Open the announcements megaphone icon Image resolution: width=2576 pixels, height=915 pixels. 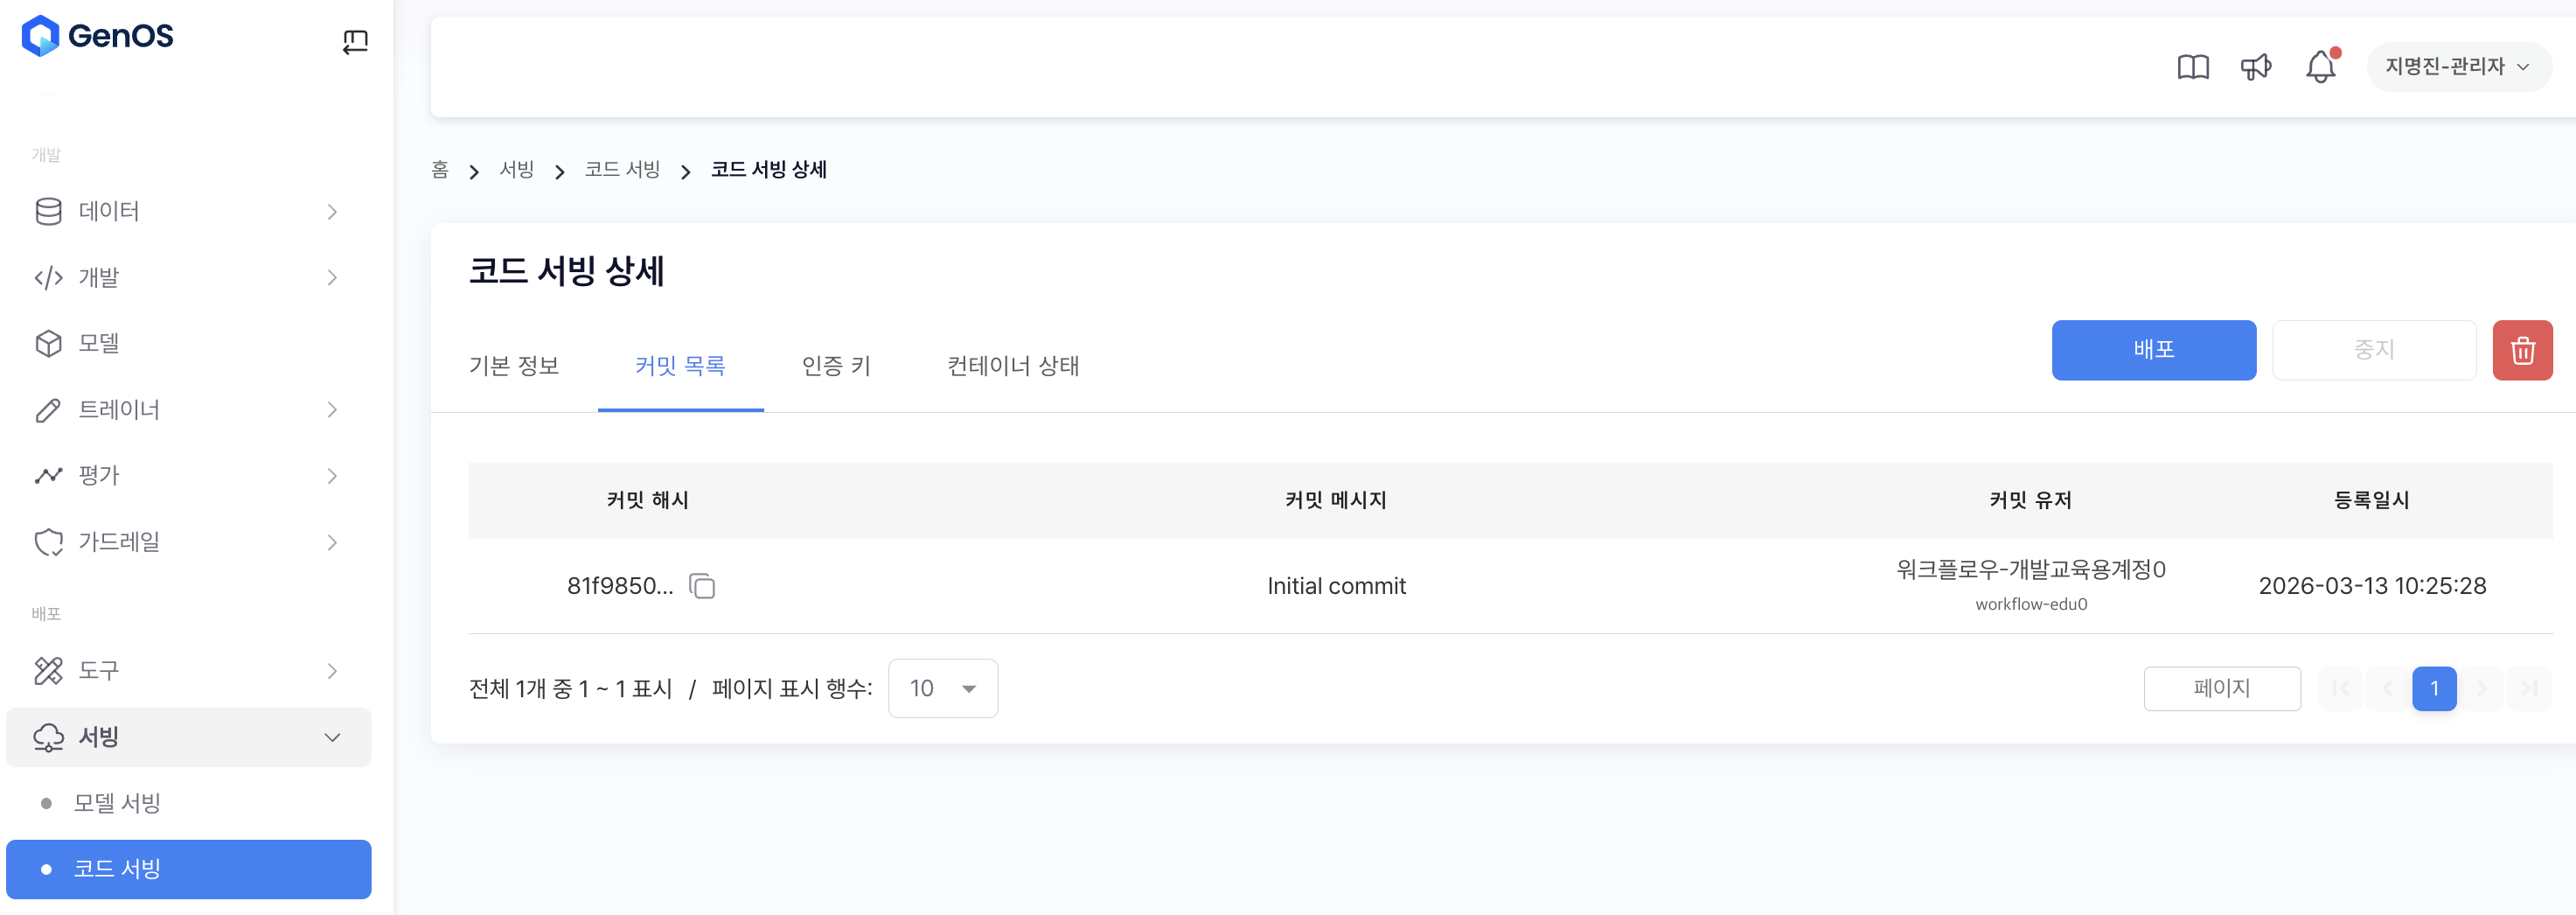click(2256, 67)
